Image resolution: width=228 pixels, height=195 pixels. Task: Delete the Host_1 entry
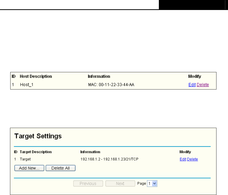click(203, 84)
